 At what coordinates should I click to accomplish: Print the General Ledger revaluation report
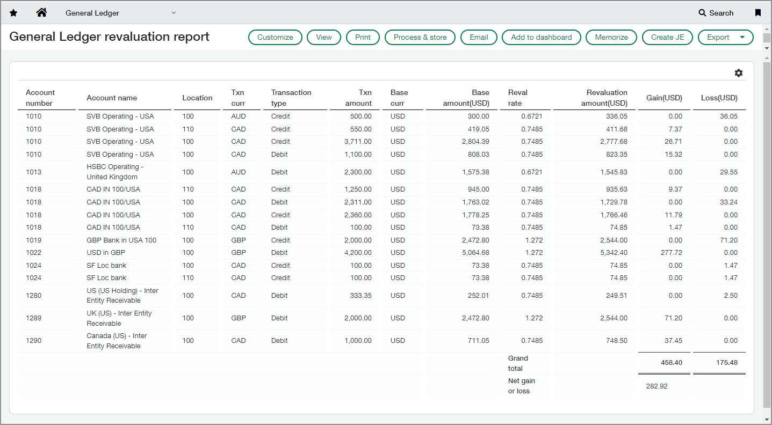[x=363, y=37]
